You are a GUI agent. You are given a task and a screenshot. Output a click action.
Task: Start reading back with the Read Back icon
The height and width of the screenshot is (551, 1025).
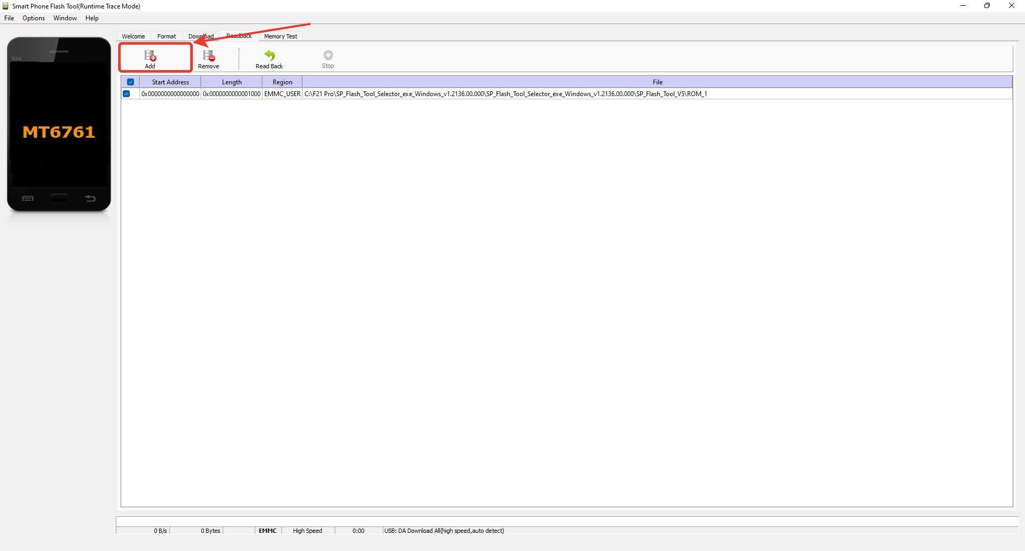pyautogui.click(x=269, y=58)
